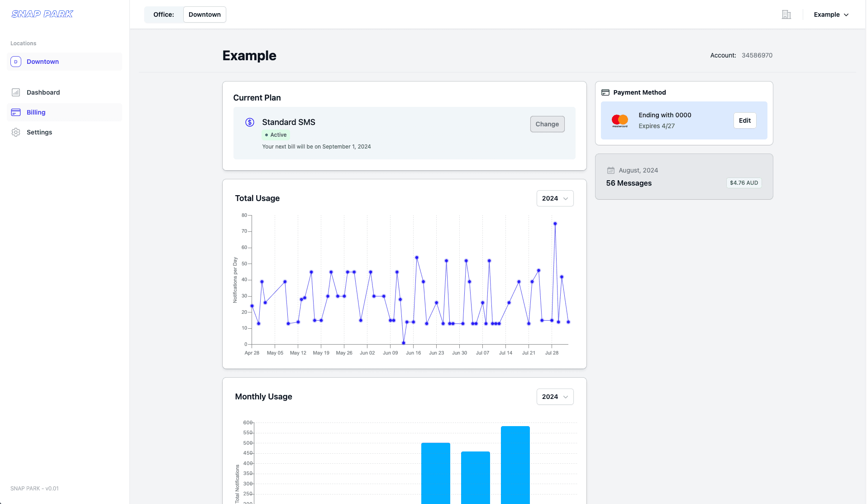Click the Settings gear icon
The image size is (867, 504).
(x=16, y=132)
